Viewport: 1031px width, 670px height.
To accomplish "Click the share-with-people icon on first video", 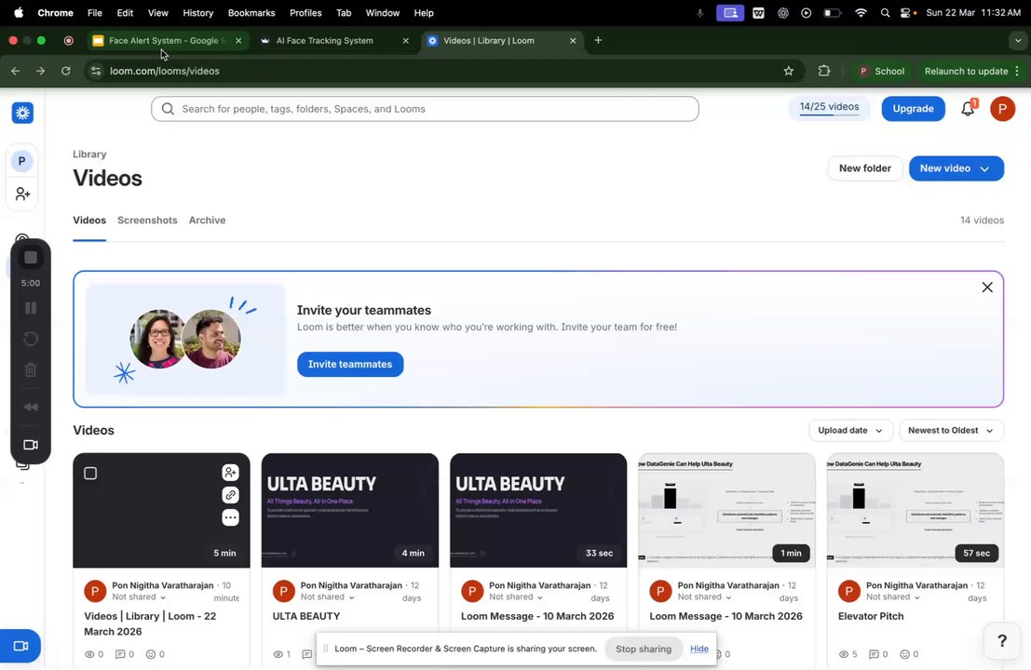I will tap(230, 473).
